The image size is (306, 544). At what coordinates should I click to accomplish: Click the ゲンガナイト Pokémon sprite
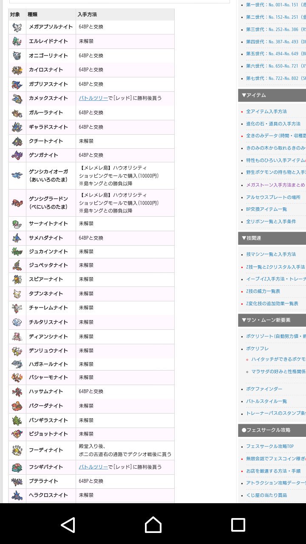pyautogui.click(x=17, y=155)
